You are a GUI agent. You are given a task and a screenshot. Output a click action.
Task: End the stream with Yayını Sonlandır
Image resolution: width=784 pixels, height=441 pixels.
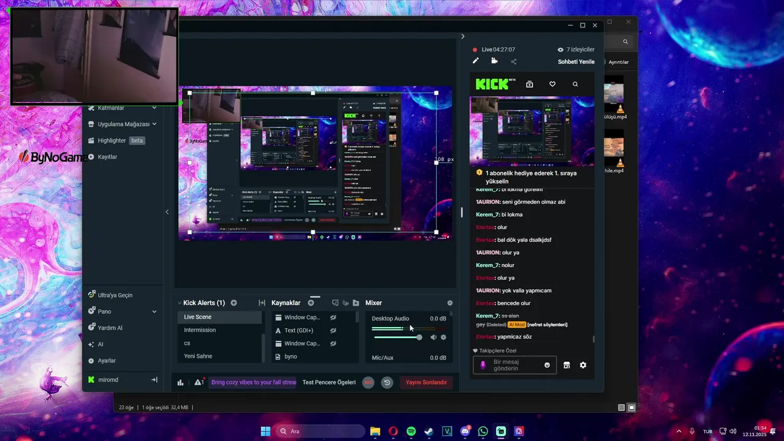[x=426, y=382]
